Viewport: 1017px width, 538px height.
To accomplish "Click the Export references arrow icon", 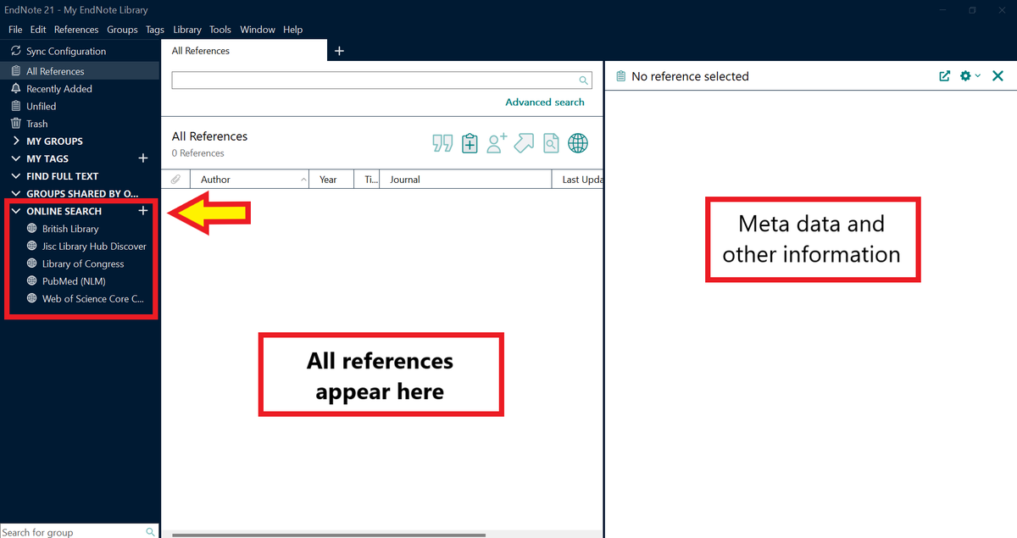I will pyautogui.click(x=523, y=143).
